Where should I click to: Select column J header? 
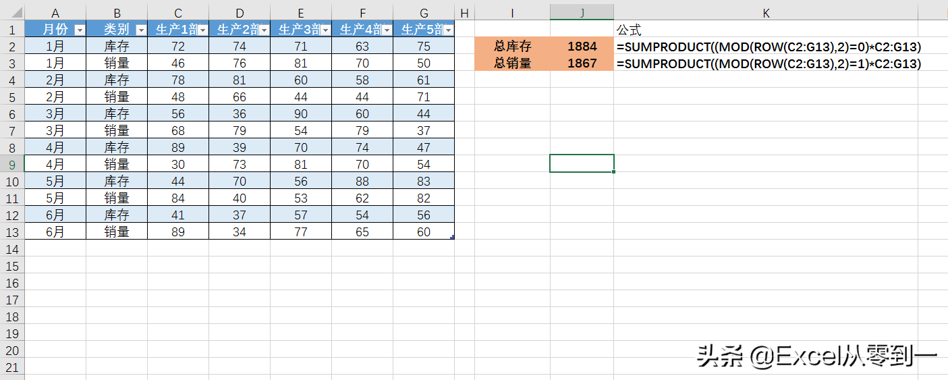(582, 13)
